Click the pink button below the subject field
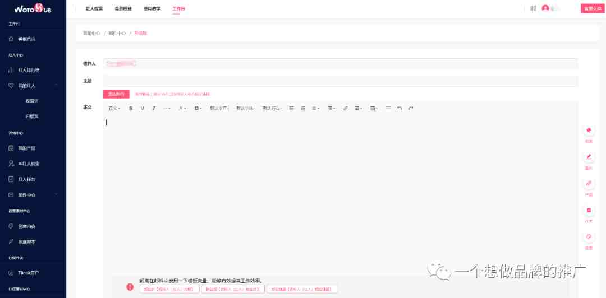 [116, 94]
